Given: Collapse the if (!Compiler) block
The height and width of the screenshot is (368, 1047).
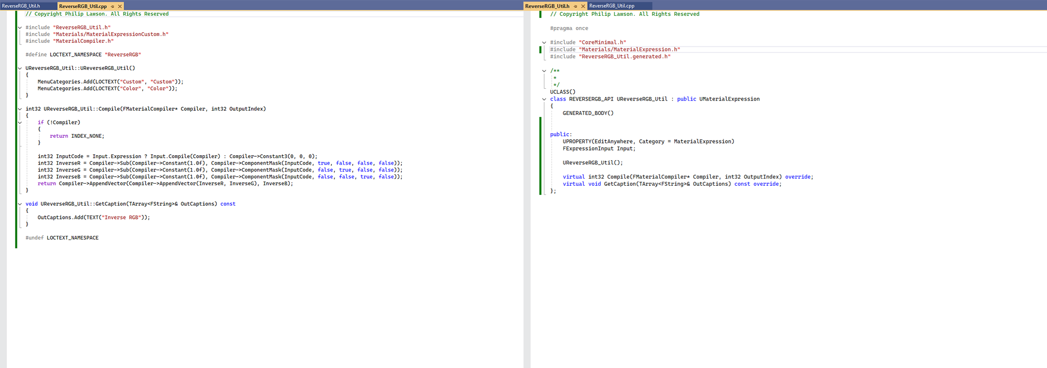Looking at the screenshot, I should pos(20,122).
